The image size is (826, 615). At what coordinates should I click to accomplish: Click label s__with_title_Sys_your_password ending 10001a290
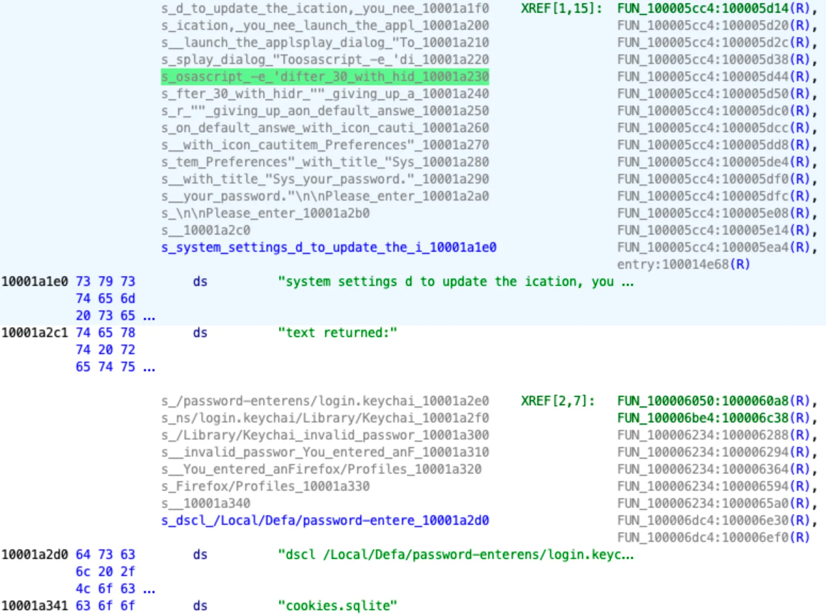click(325, 179)
